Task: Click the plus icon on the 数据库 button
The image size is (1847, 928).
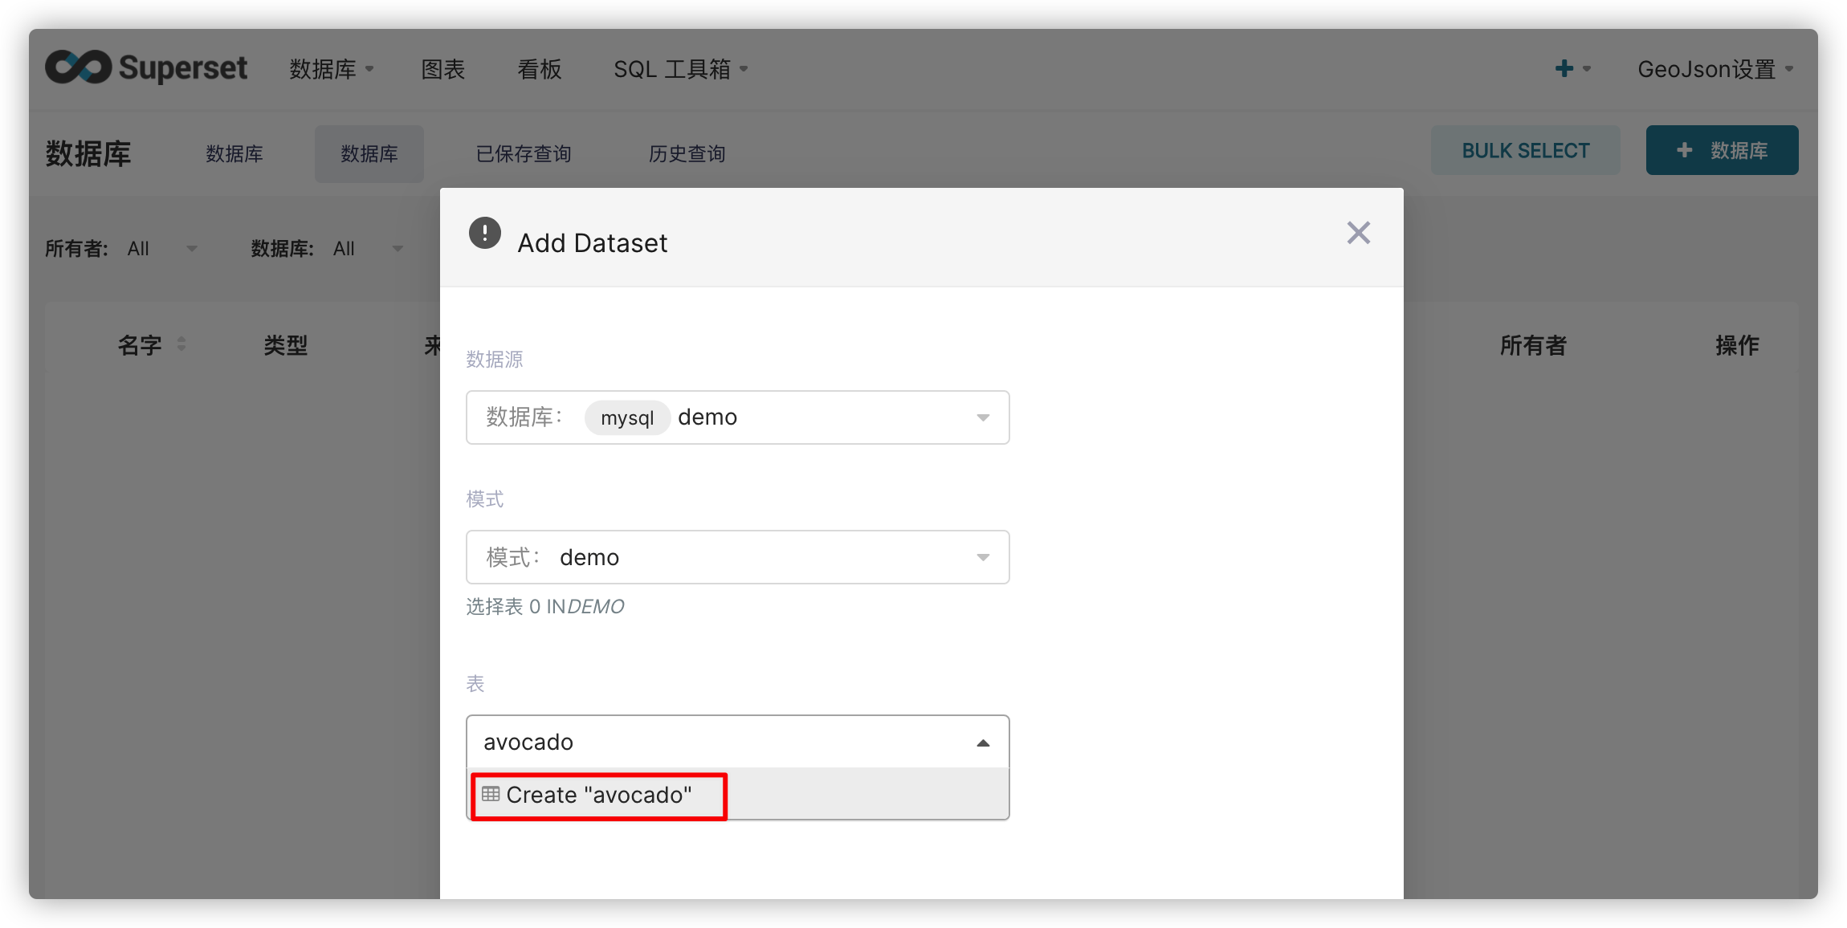Action: [x=1684, y=150]
